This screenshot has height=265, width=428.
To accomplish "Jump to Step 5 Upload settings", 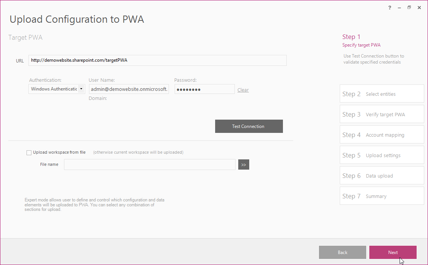I will (x=381, y=155).
